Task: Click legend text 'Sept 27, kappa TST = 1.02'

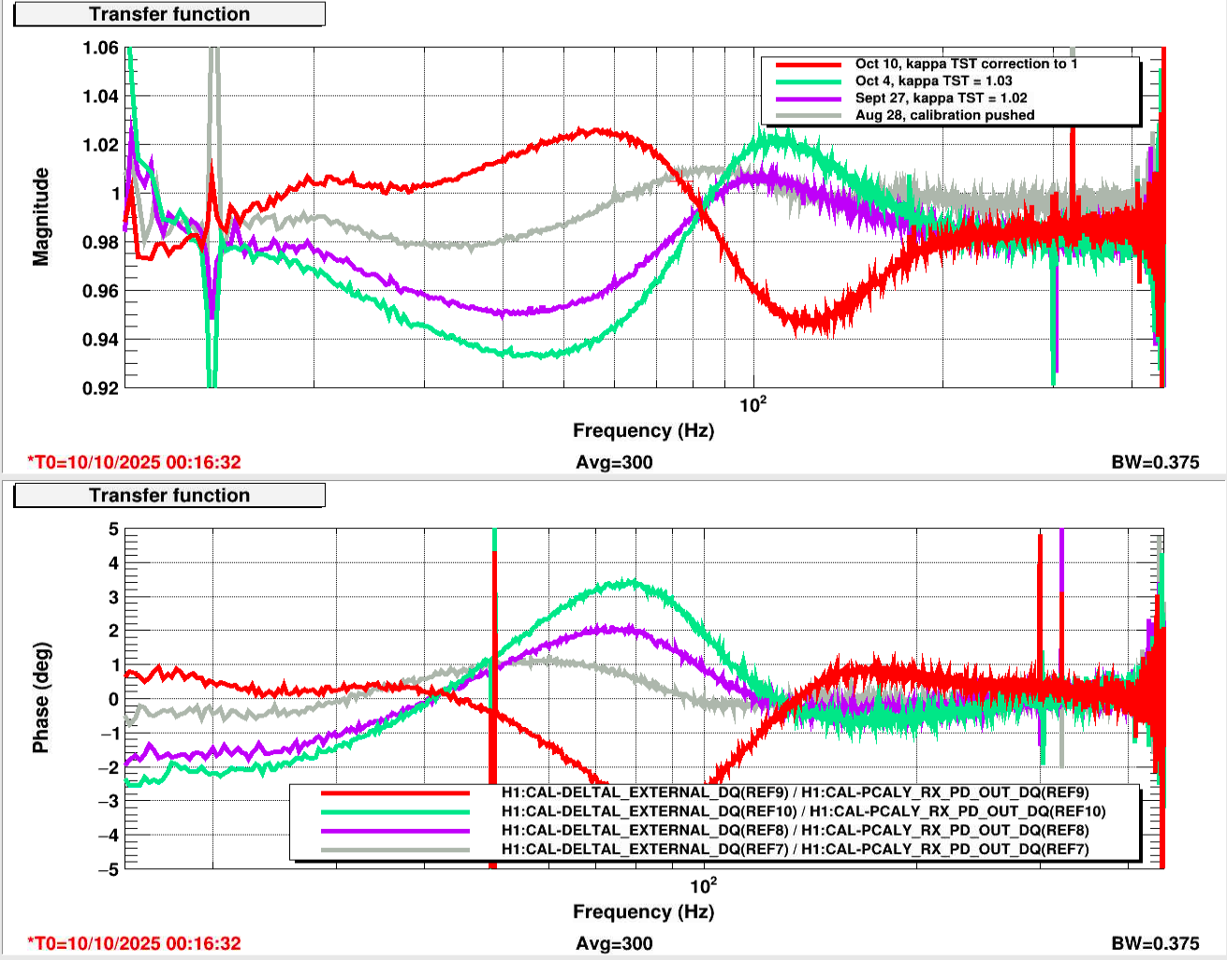Action: click(x=941, y=97)
